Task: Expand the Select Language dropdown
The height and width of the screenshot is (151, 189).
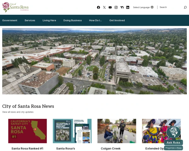Action: [x=143, y=7]
